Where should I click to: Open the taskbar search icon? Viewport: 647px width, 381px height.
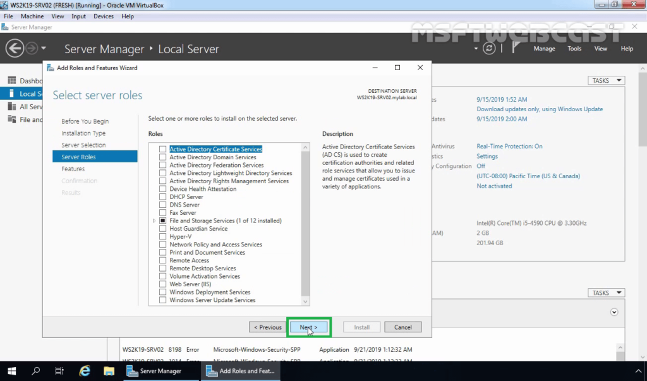point(36,371)
